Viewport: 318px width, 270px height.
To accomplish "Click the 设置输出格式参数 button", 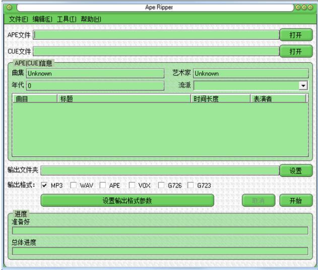I will 128,200.
